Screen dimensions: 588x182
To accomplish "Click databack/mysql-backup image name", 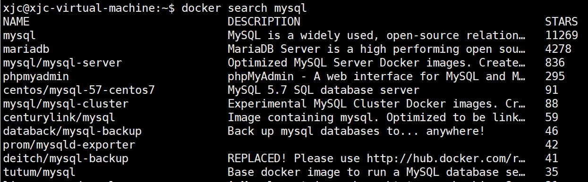I will 72,131.
